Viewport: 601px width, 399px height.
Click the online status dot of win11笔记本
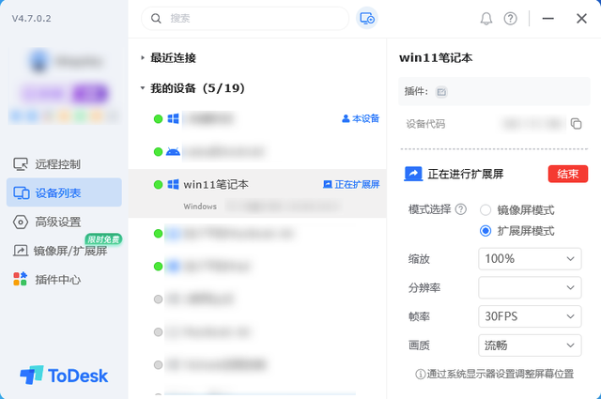pyautogui.click(x=158, y=185)
